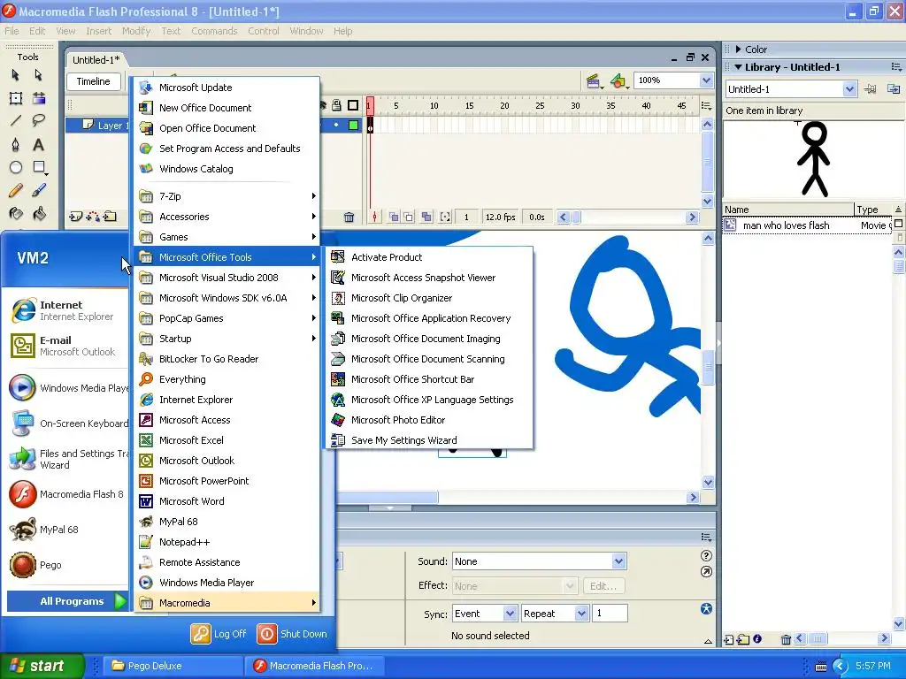Pick the Pen tool

pyautogui.click(x=16, y=144)
